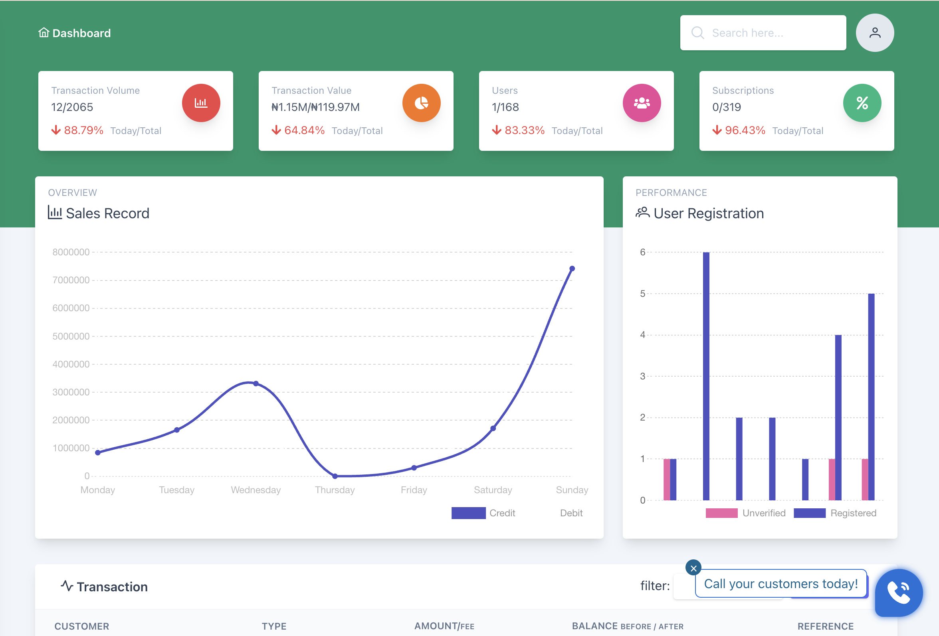Click the TYPE column header
The image size is (939, 636).
click(274, 626)
